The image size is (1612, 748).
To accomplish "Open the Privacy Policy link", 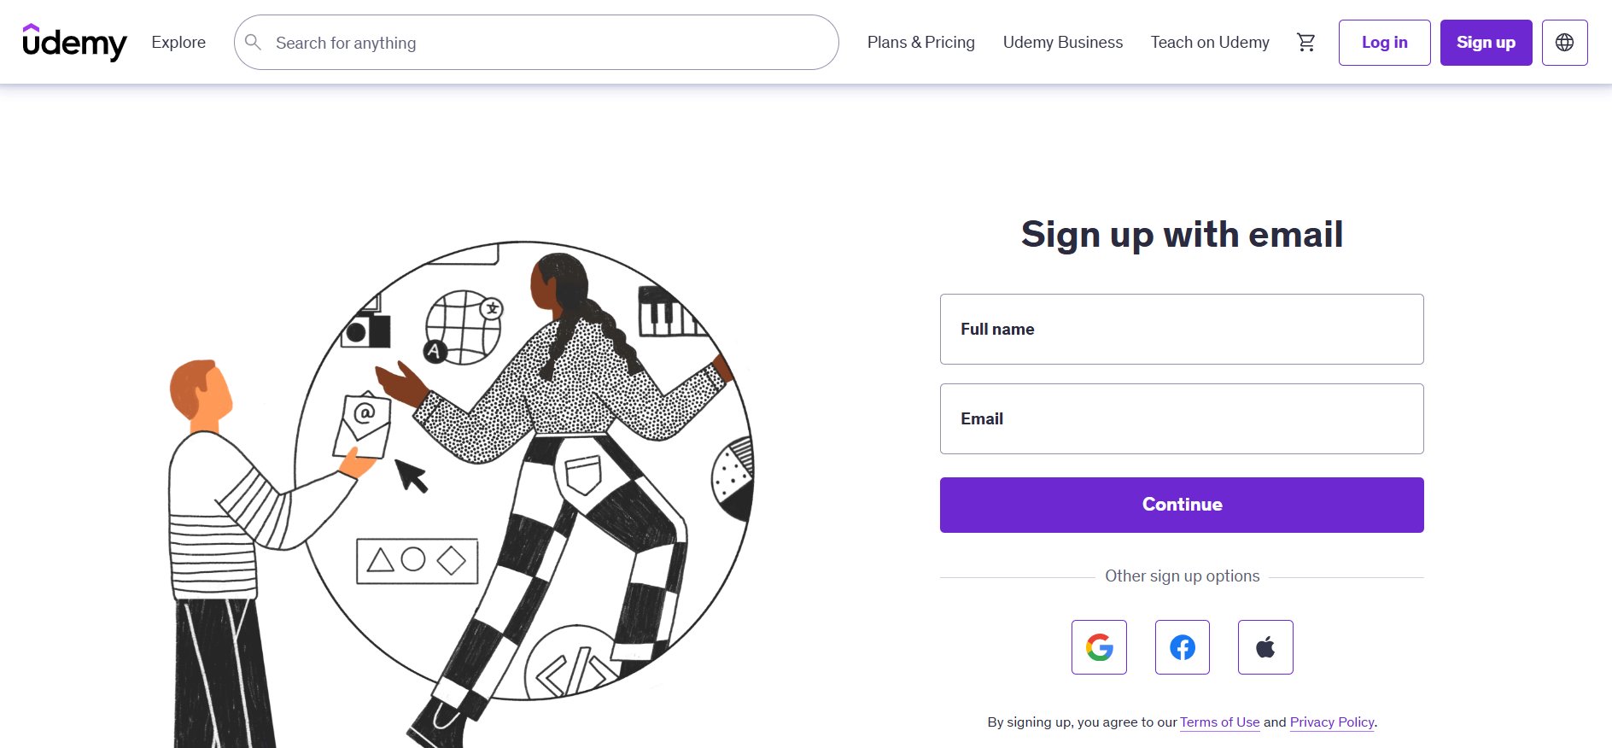I will point(1331,722).
